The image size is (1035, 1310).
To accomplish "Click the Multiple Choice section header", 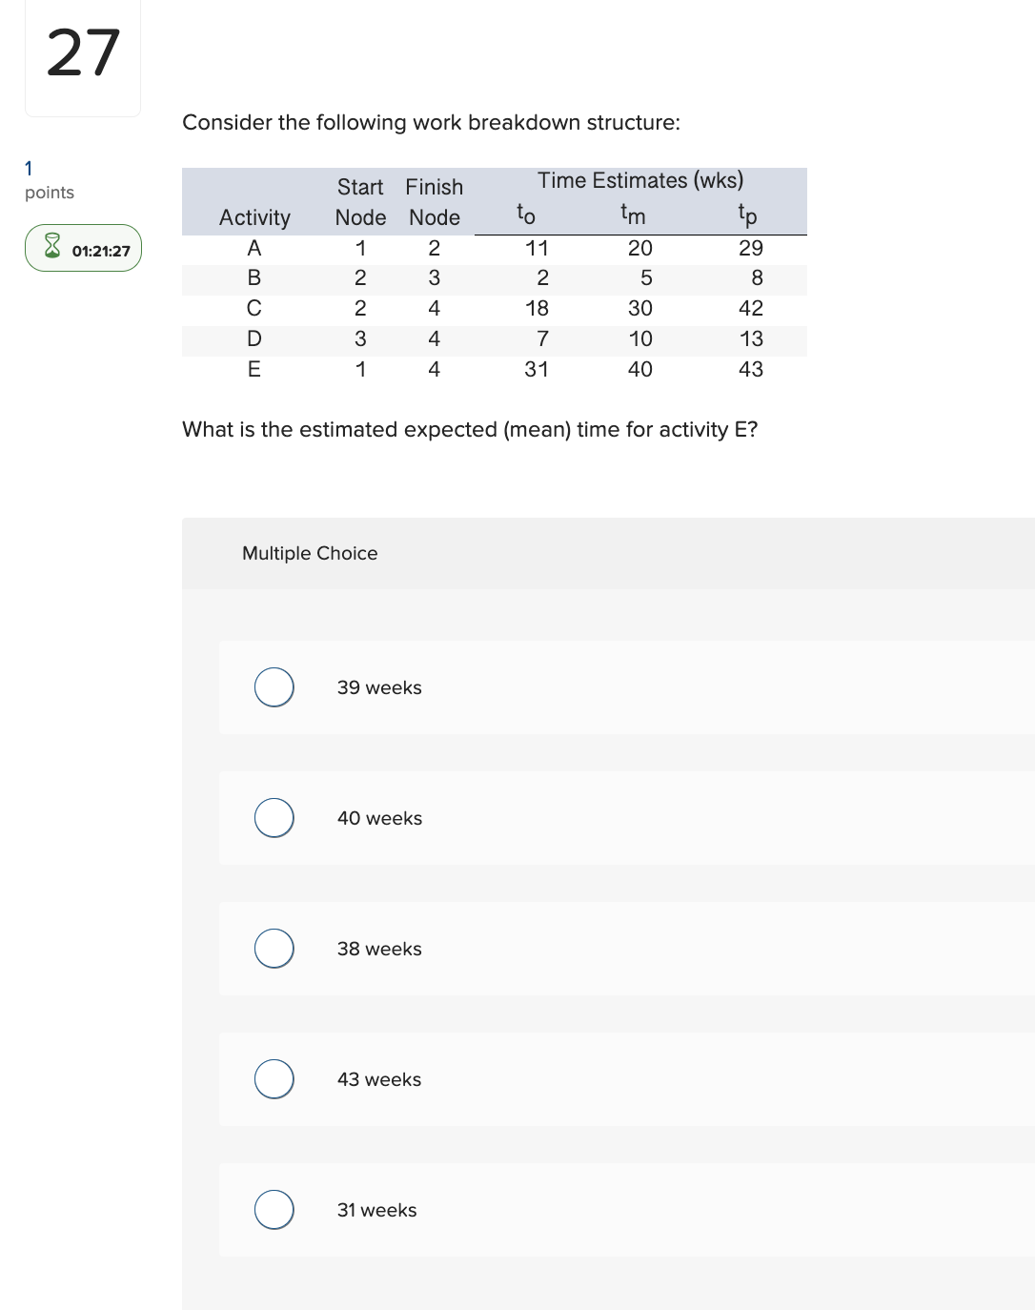I will [x=310, y=553].
